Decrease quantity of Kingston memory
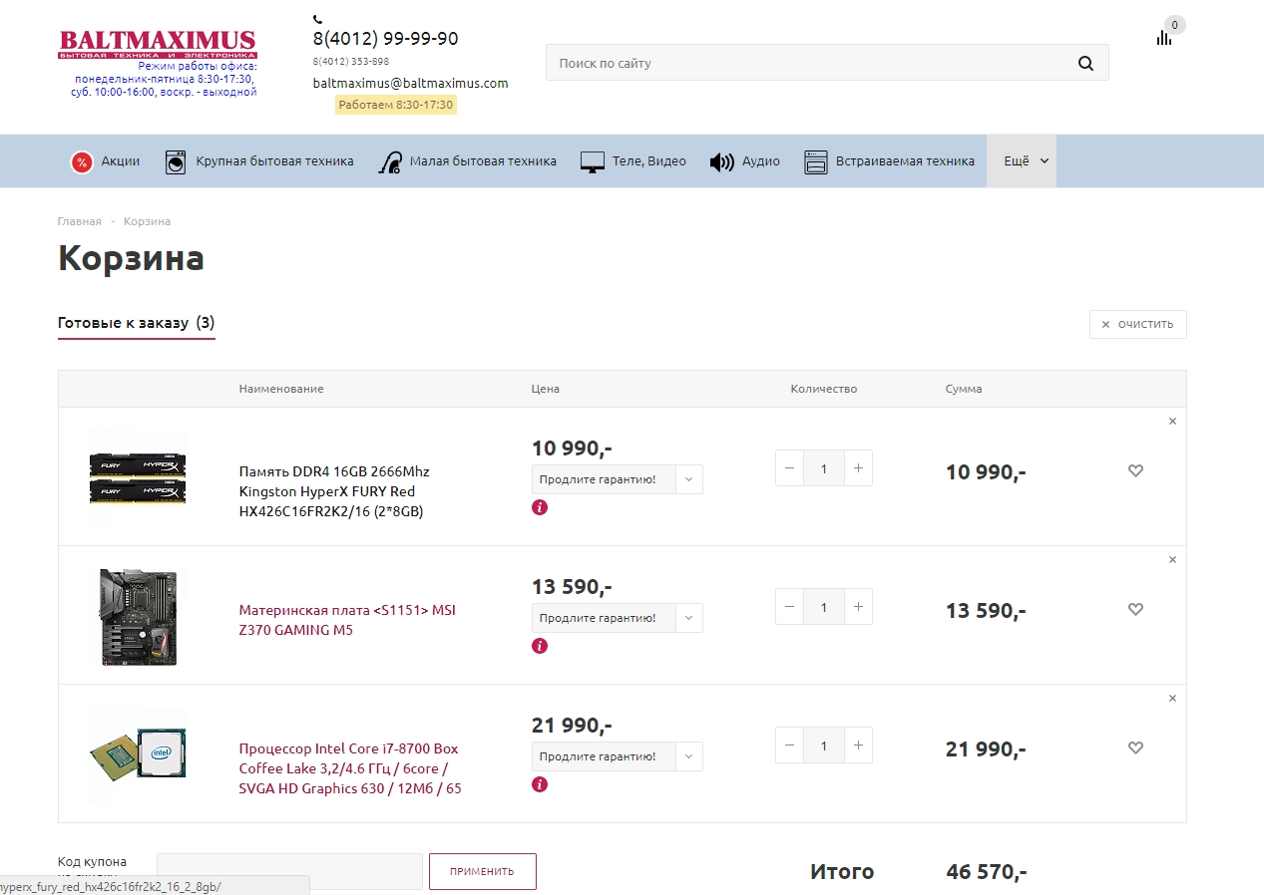Screen dimensions: 1264x895 790,468
